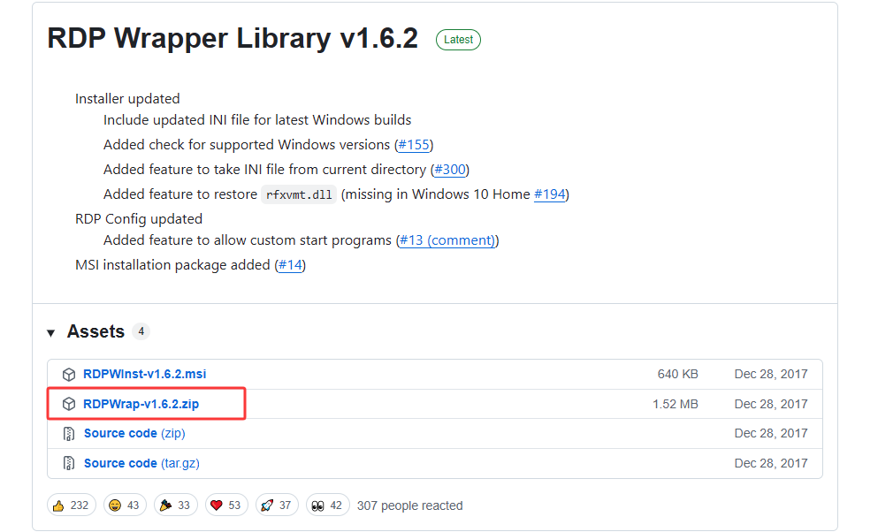This screenshot has width=878, height=532.
Task: Click the package icon beside RDPWInst-v1.6.2.msi
Action: click(68, 374)
